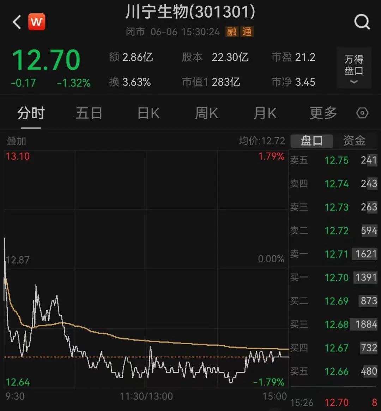Toggle the 盘口 order book view
This screenshot has width=381, height=411.
tap(312, 141)
